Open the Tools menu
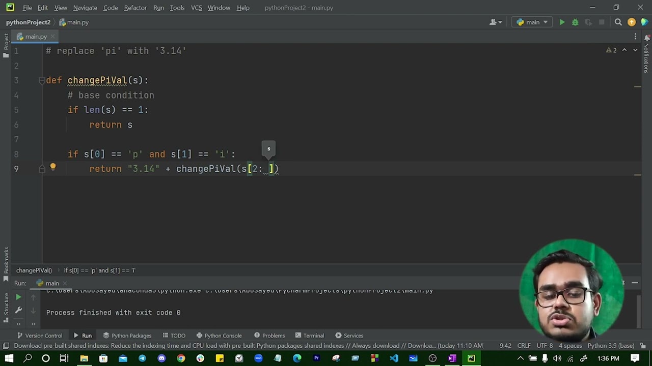 [177, 8]
